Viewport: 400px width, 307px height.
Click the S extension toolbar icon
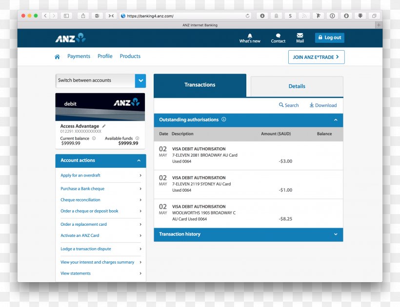pos(290,16)
